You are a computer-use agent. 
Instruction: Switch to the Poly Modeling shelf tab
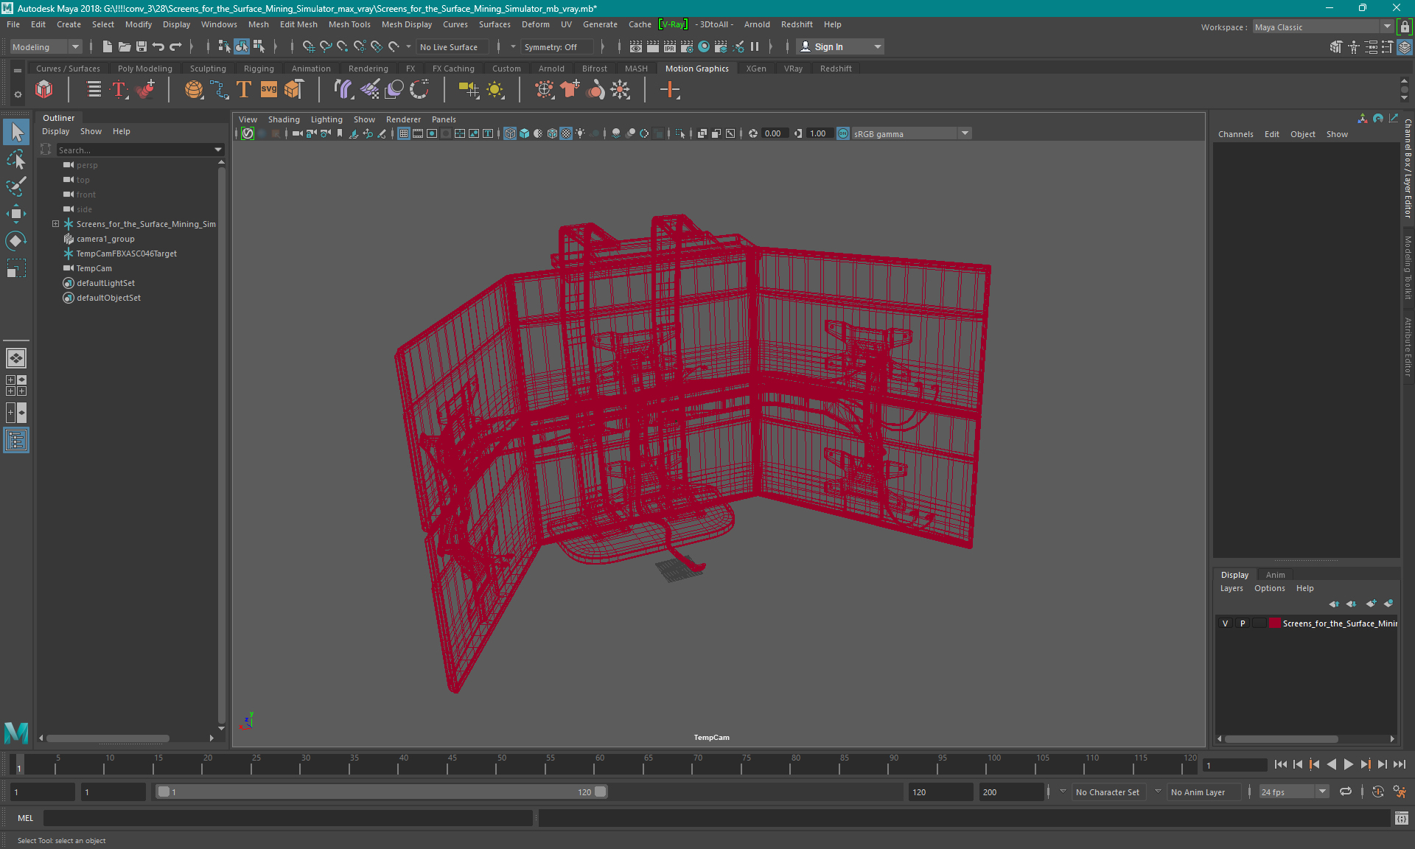[144, 69]
